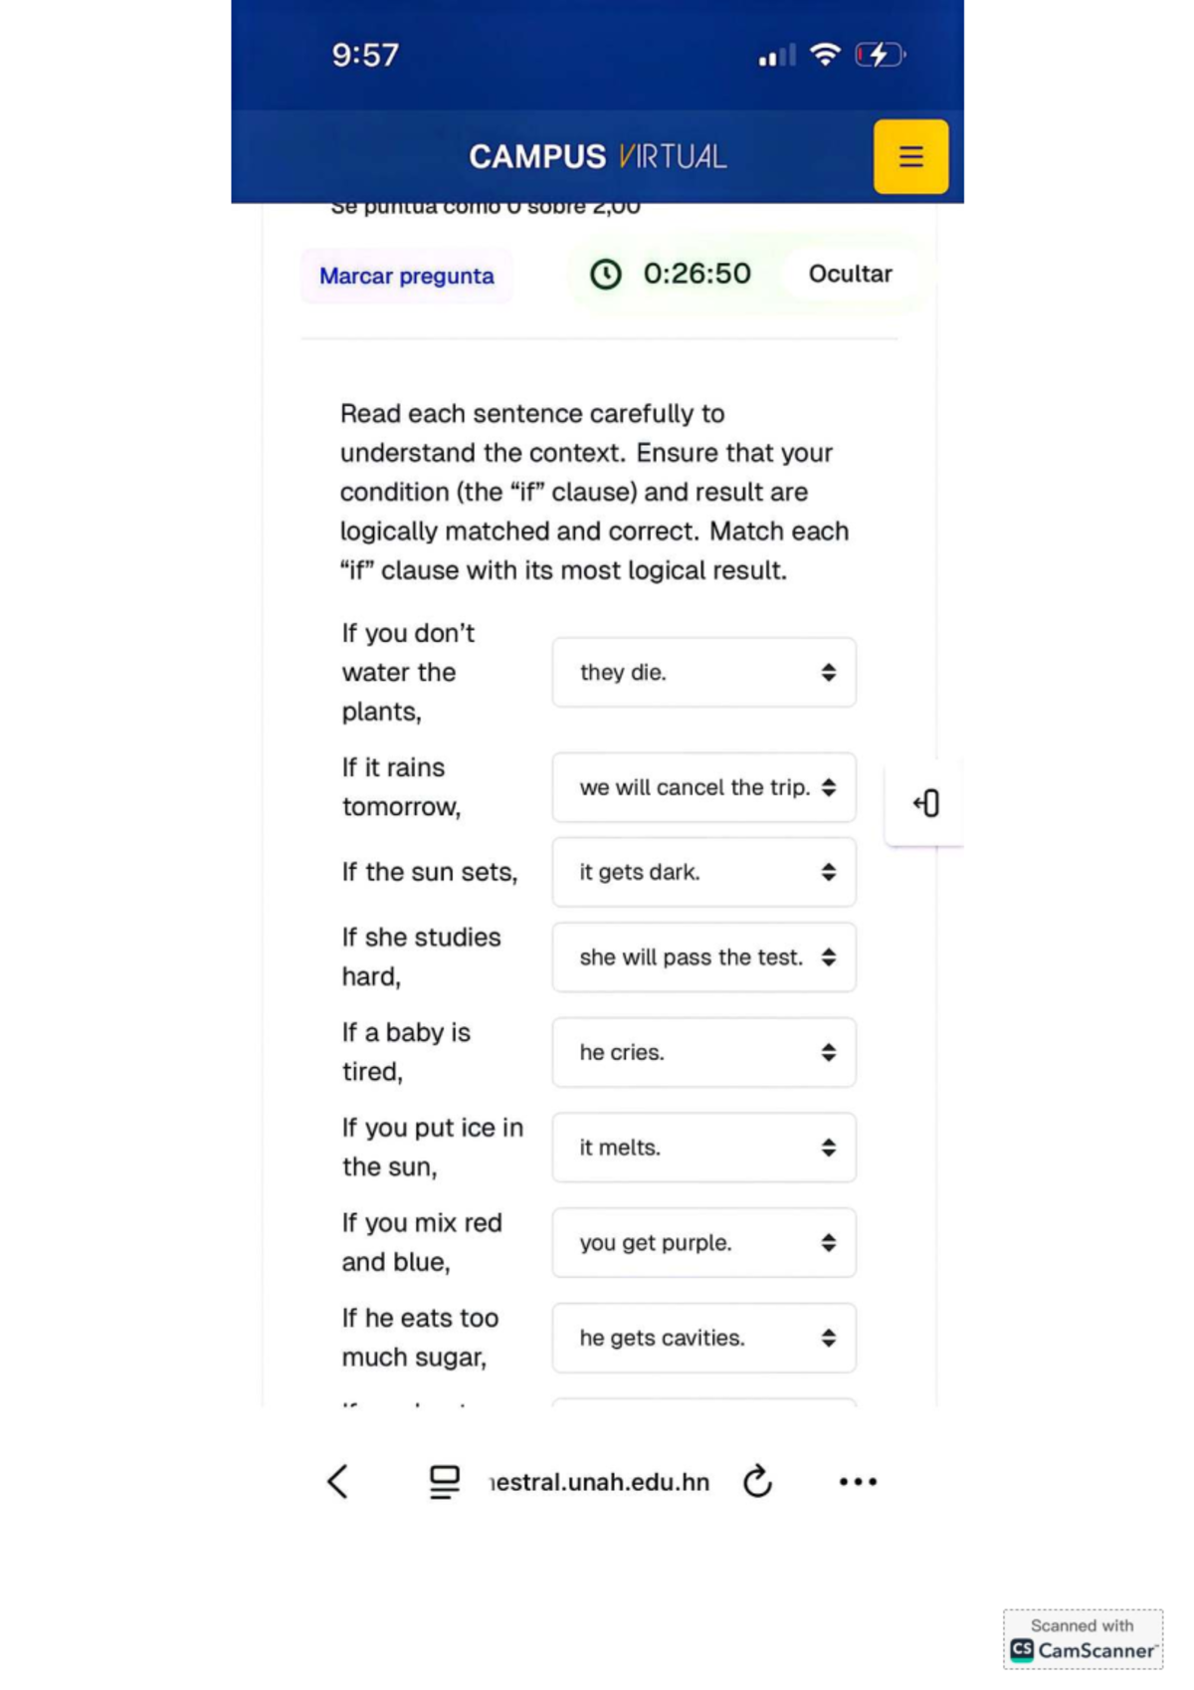This screenshot has height=1690, width=1194.
Task: Open the 'they die.' answer dropdown
Action: tap(703, 673)
